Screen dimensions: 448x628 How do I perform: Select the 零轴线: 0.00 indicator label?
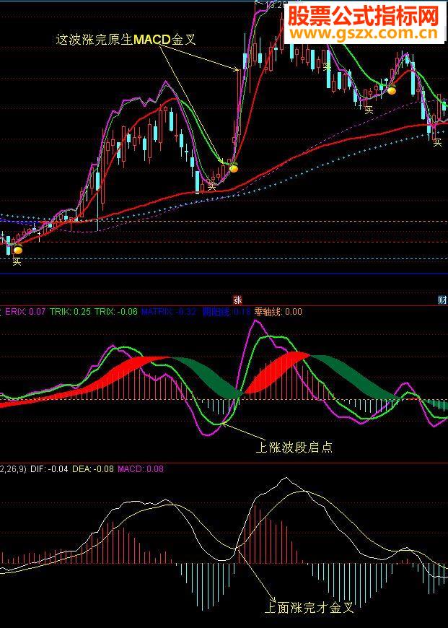(x=278, y=312)
